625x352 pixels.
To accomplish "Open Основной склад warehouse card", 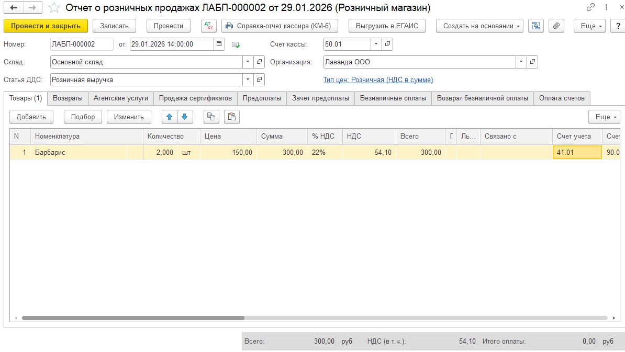I will point(260,62).
